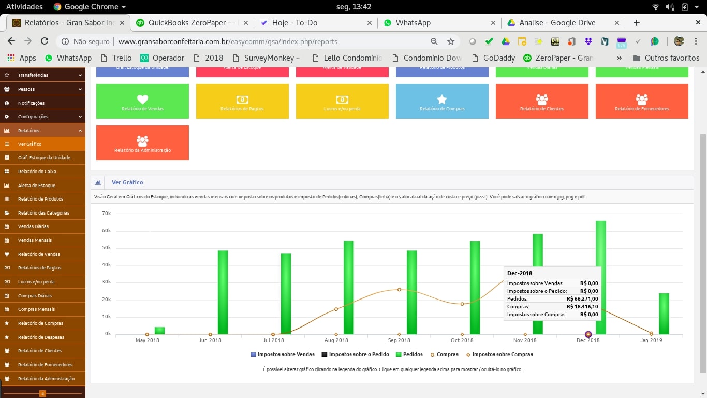
Task: Open Vendas Mensais in the sidebar
Action: tap(35, 240)
